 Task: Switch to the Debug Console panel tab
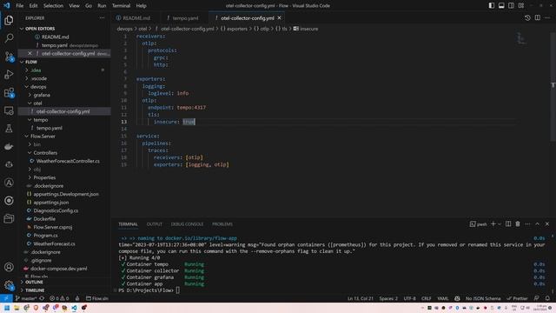[x=187, y=224]
